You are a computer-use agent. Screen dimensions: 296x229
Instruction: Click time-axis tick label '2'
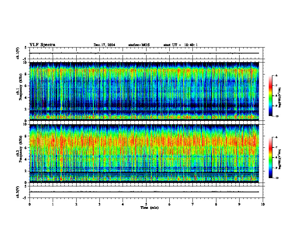coord(76,204)
